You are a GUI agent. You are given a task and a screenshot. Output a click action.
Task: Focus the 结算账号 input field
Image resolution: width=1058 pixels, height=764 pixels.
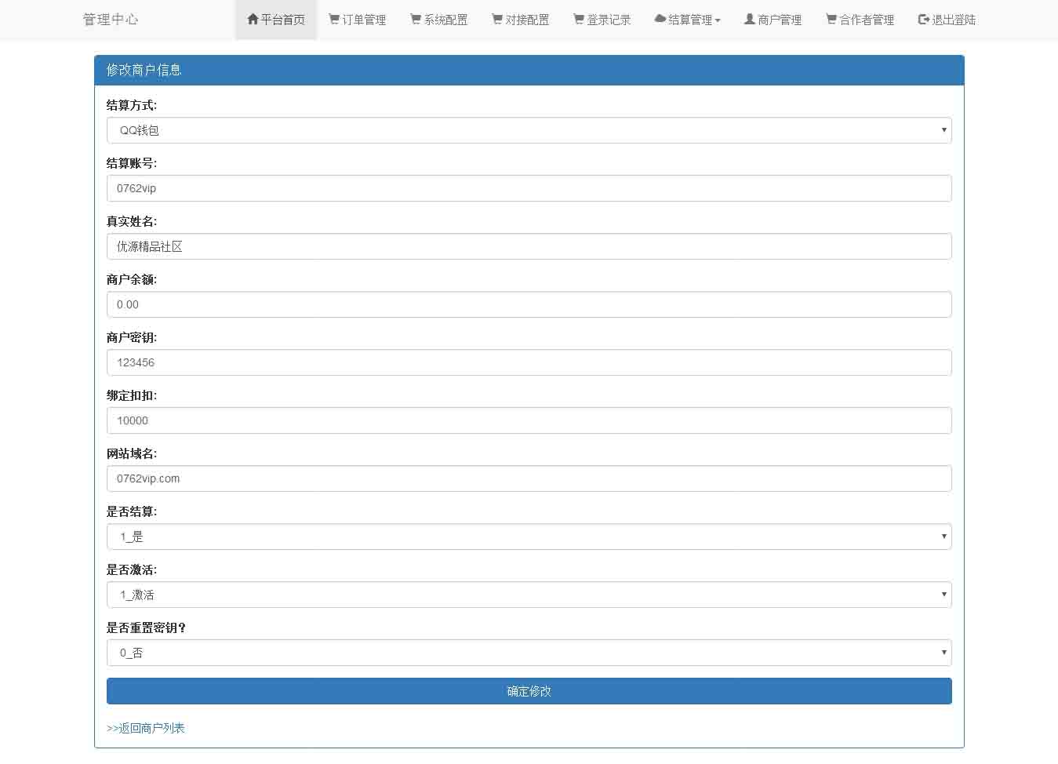click(529, 188)
